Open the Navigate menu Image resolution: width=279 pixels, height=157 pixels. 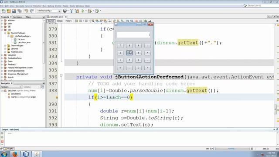tap(20, 6)
